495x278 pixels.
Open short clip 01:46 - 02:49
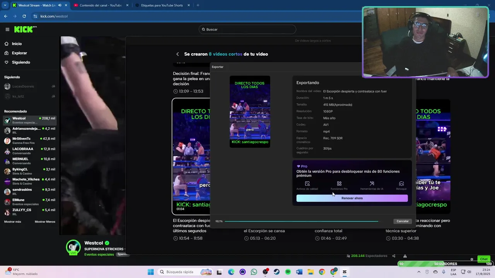pyautogui.click(x=331, y=238)
